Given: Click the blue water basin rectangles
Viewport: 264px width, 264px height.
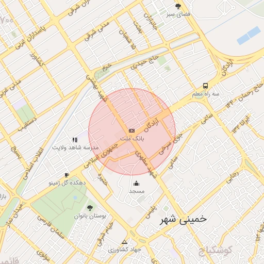Looking at the screenshot, I should [249, 36].
